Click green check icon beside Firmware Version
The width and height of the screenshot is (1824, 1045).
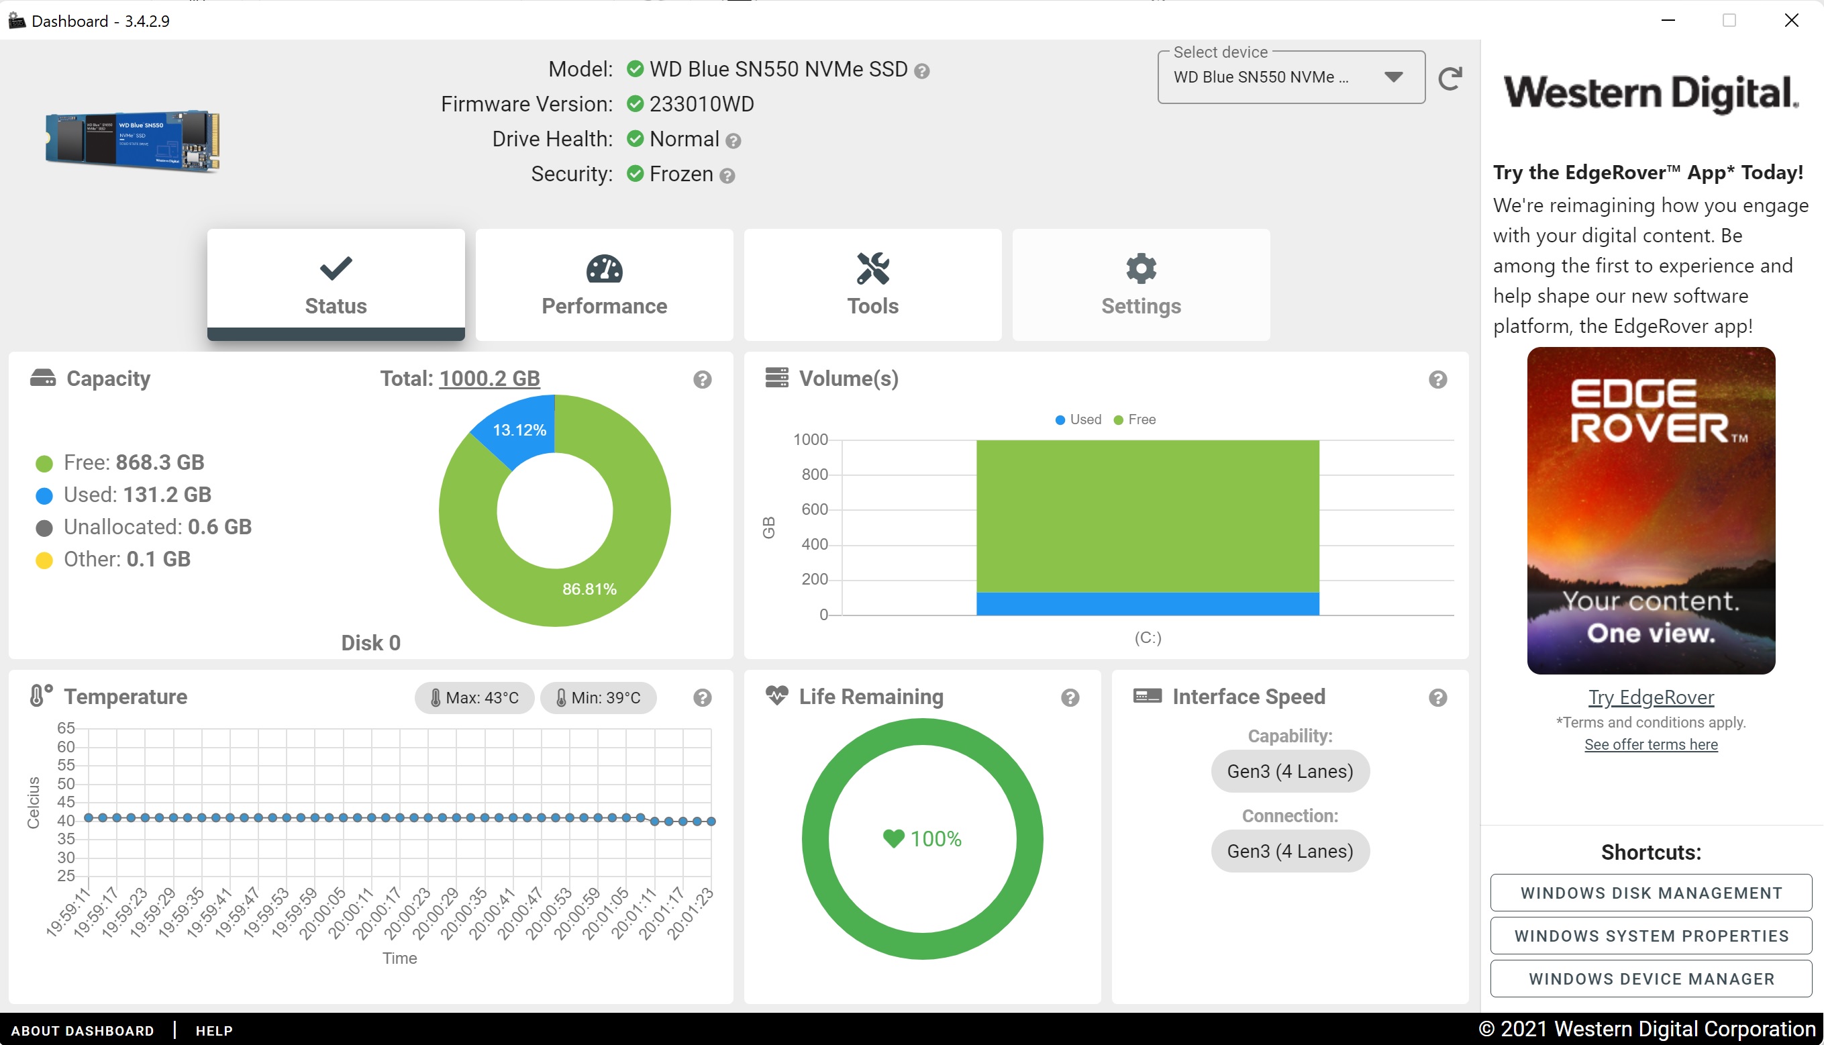point(635,104)
